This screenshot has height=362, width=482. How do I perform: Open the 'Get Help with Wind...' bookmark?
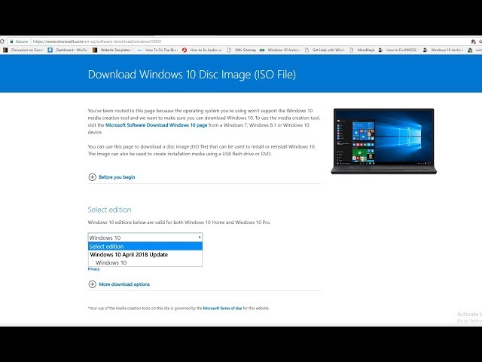pyautogui.click(x=325, y=50)
